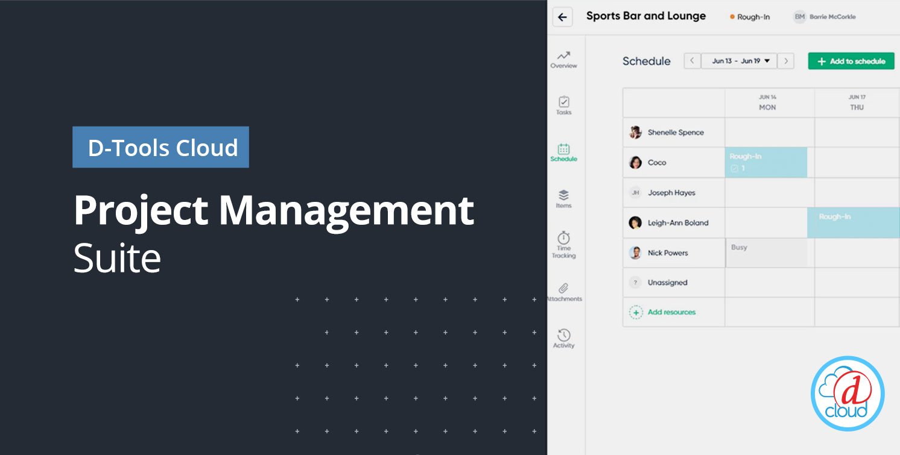Click the Joseph Hayes name
Screen dimensions: 900x455
(671, 193)
